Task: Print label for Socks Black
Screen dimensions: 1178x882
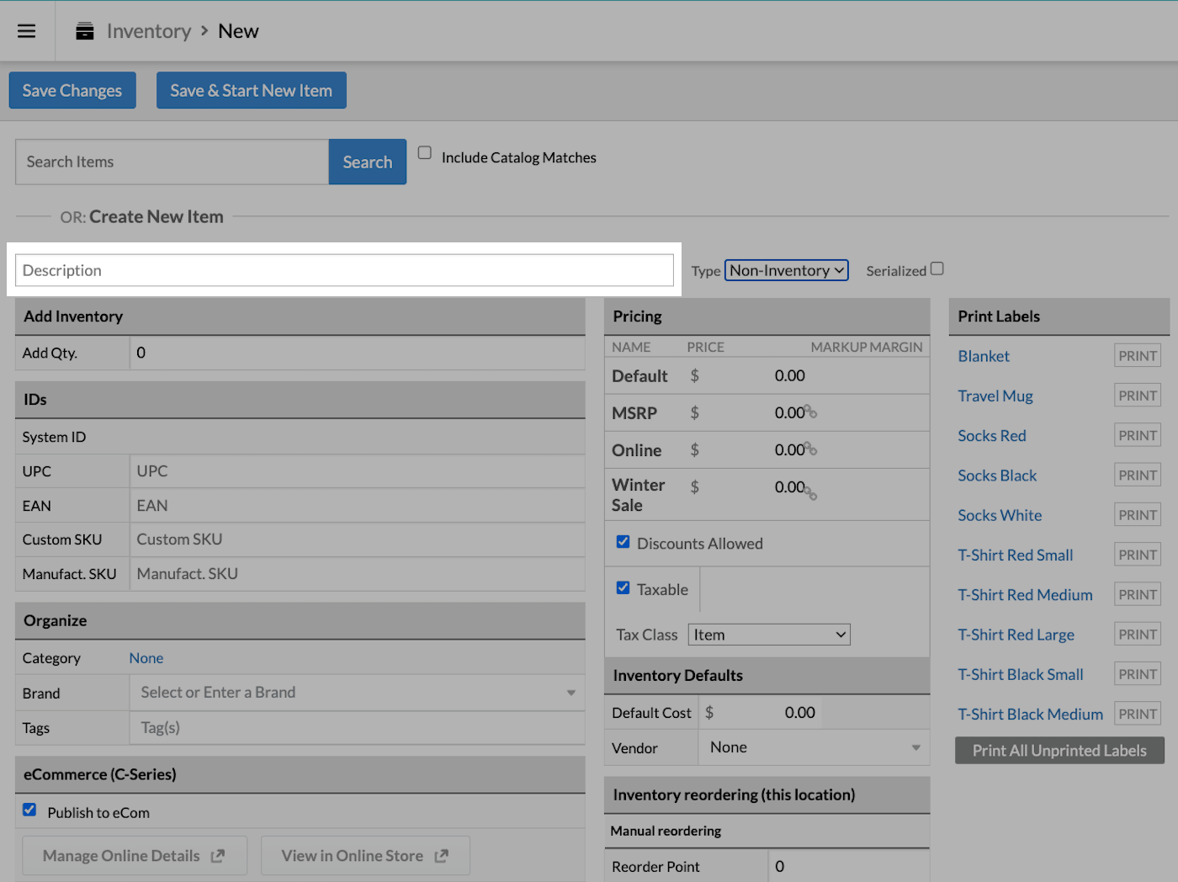Action: pos(1138,476)
